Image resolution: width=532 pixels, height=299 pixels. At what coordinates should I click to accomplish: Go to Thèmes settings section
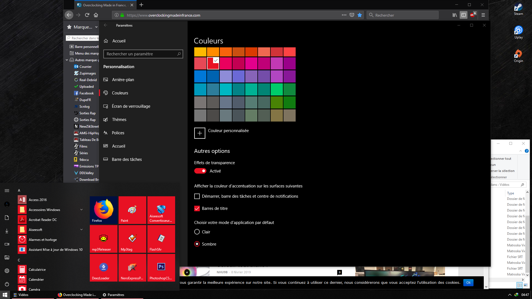tap(119, 120)
